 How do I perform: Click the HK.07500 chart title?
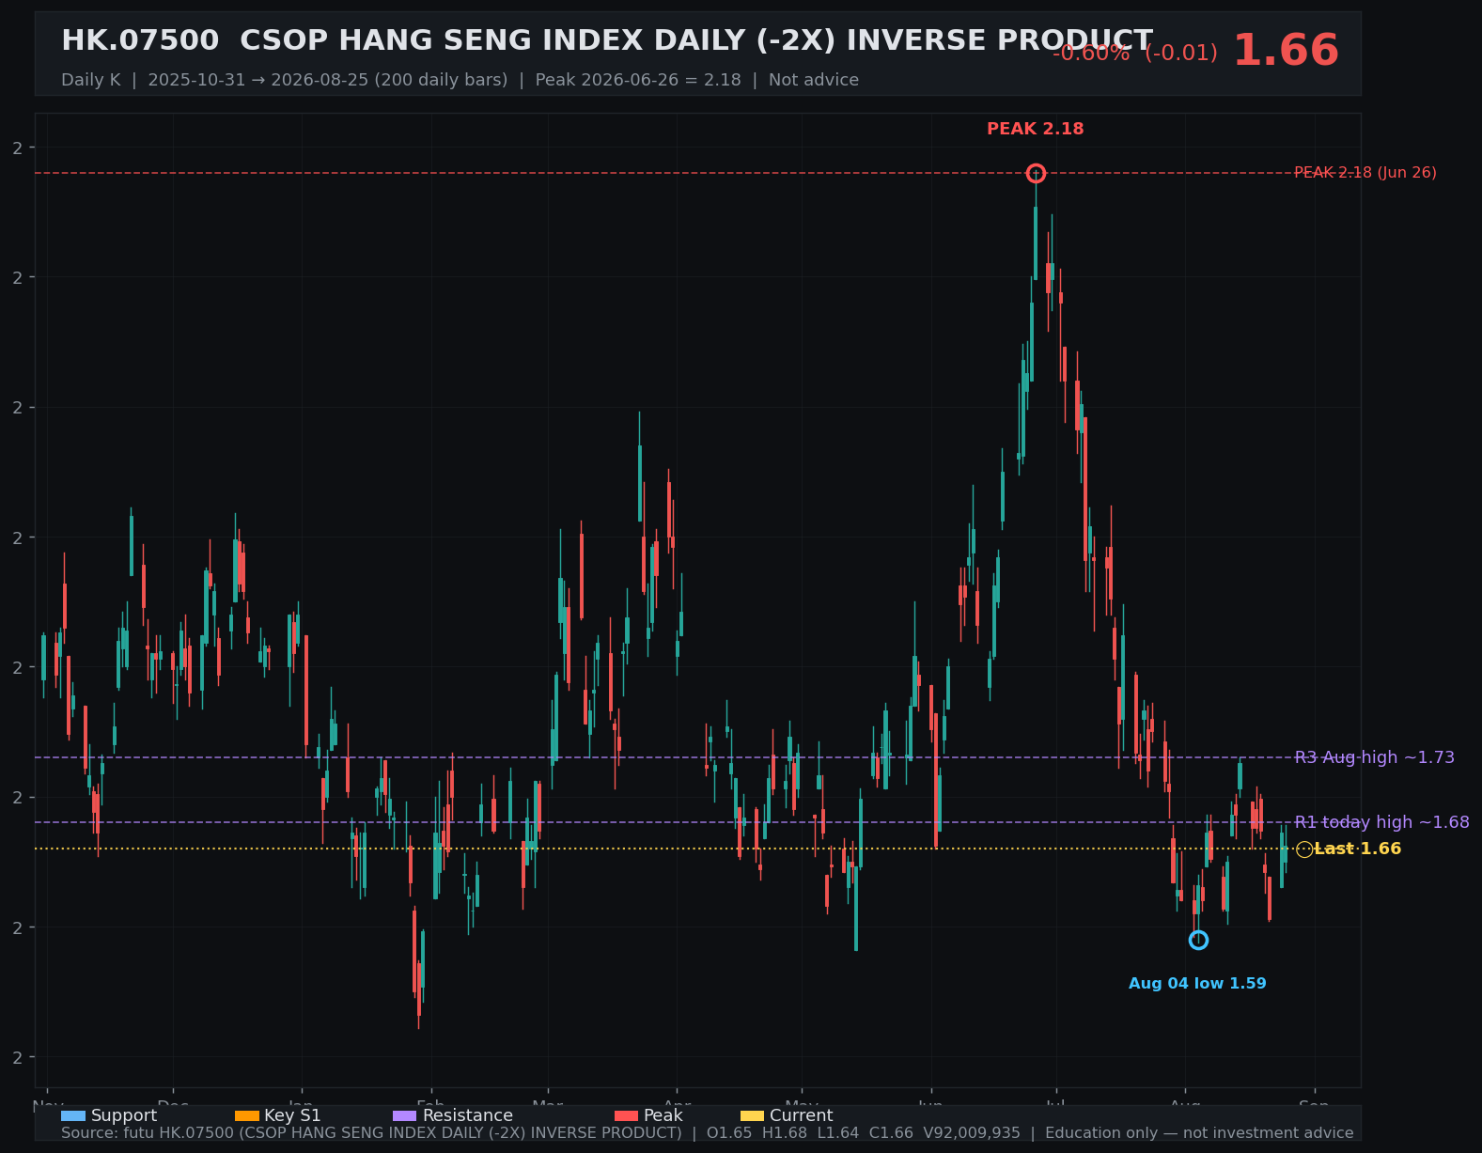[x=607, y=40]
